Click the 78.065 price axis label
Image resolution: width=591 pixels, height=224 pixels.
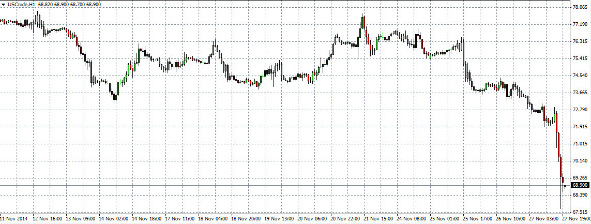point(580,7)
